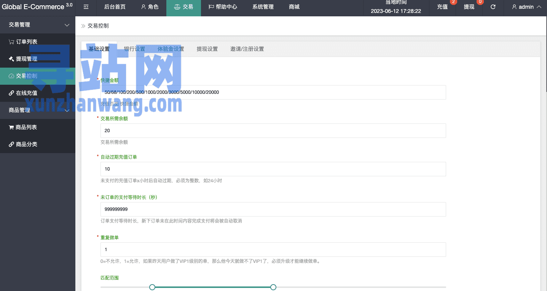Open the admin user dropdown
The height and width of the screenshot is (291, 547).
[x=526, y=7]
